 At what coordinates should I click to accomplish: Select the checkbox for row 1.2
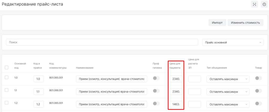(7, 103)
